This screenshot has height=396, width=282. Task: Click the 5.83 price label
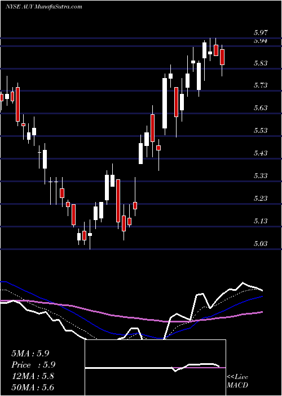[261, 63]
